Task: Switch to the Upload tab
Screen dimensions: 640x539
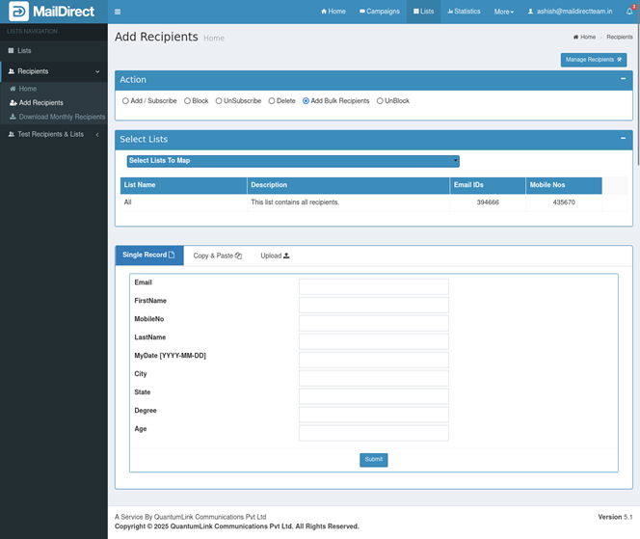Action: point(275,256)
